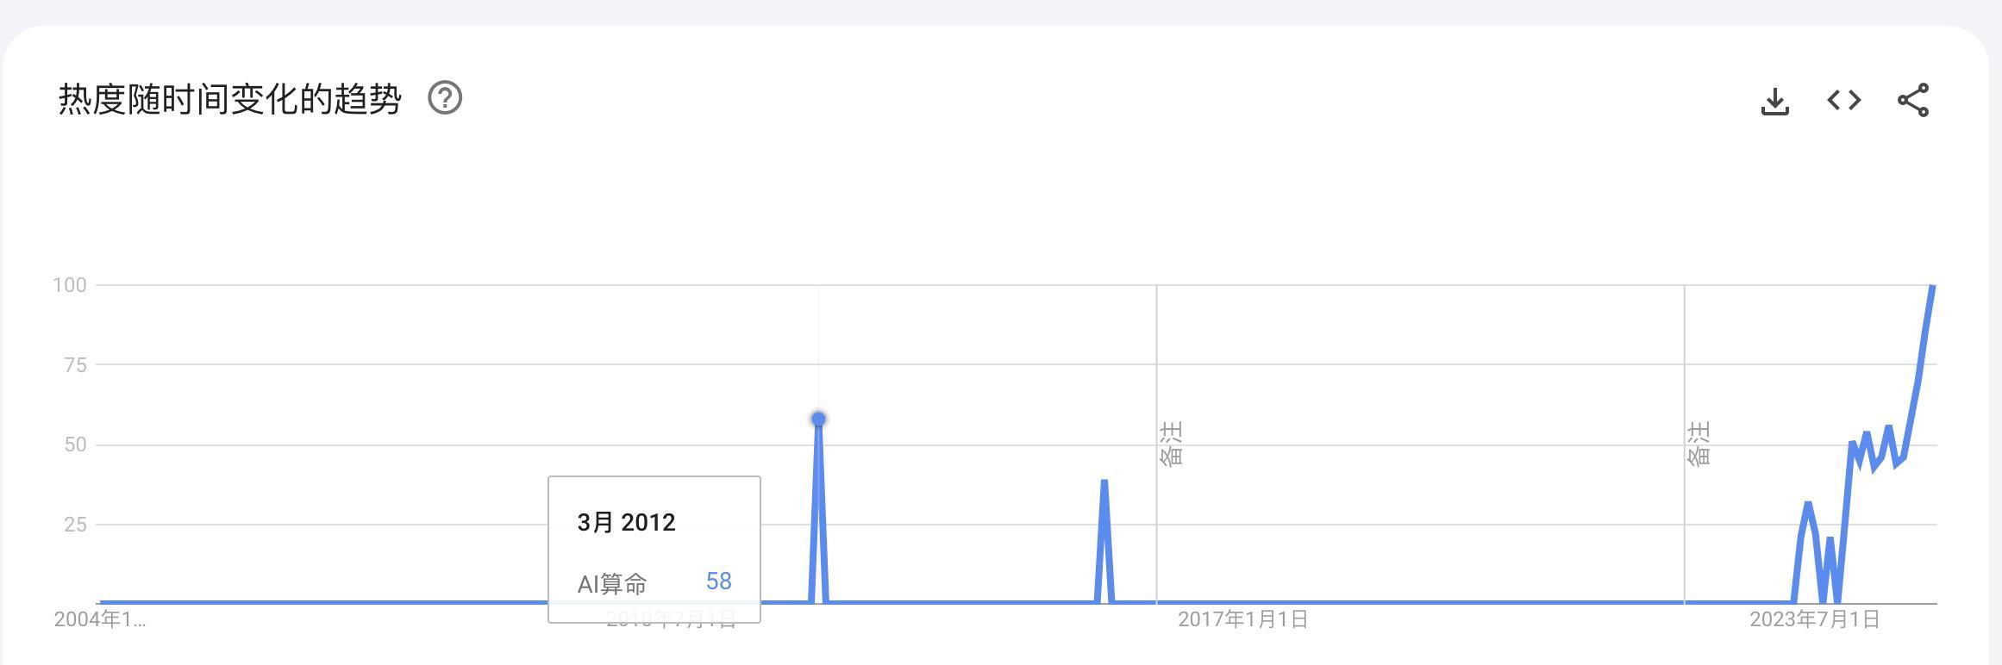Click the 25 label on the y-axis
The height and width of the screenshot is (665, 2002).
coord(75,525)
